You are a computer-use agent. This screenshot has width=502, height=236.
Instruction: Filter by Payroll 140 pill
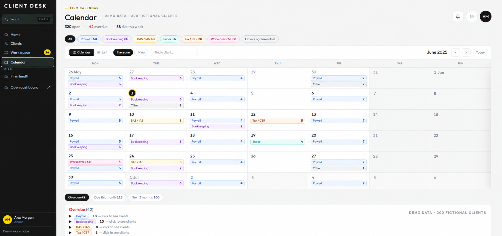(89, 39)
